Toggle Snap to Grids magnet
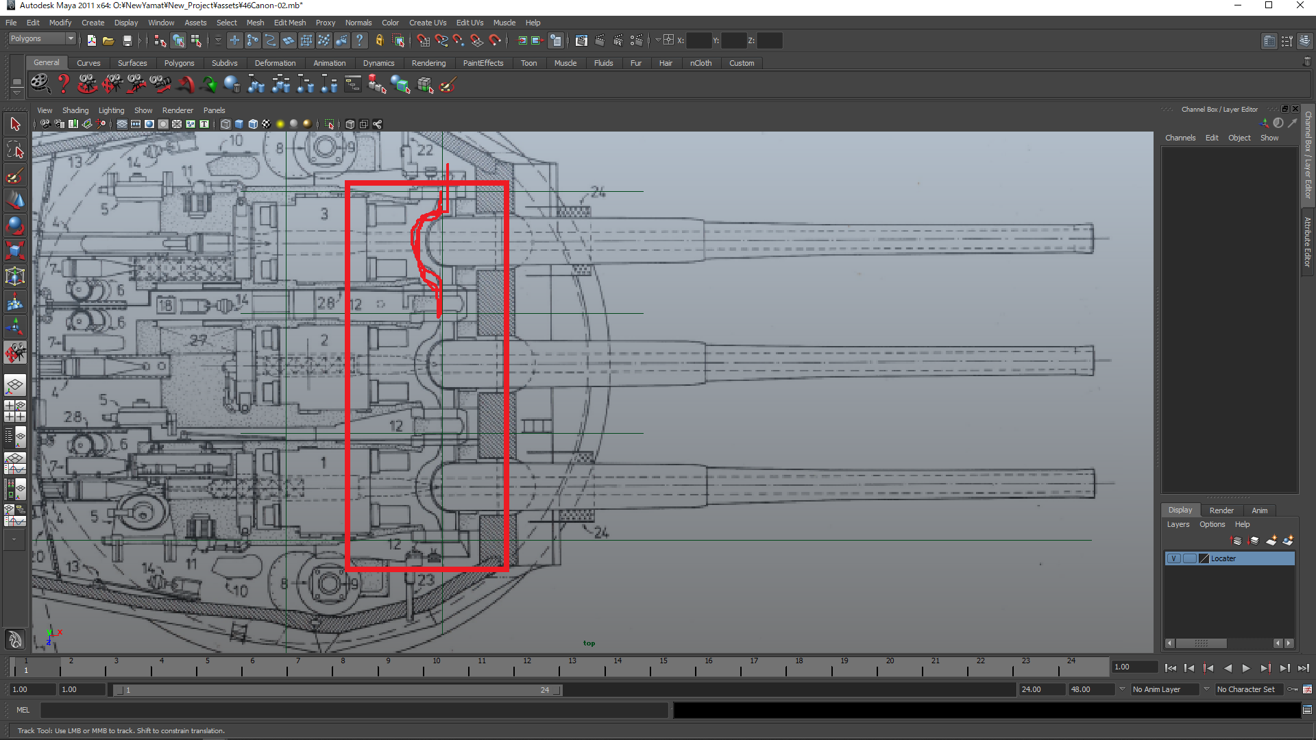Screen dimensions: 1316x740 click(x=424, y=40)
